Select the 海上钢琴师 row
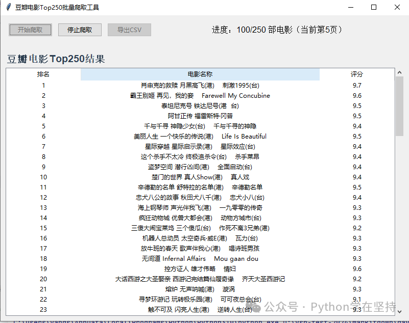 coord(200,208)
